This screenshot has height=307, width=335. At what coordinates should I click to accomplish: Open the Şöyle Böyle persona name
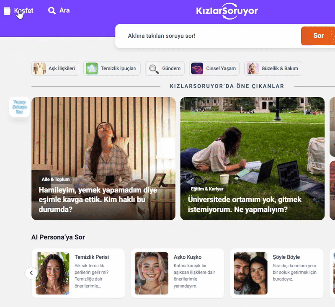286,257
